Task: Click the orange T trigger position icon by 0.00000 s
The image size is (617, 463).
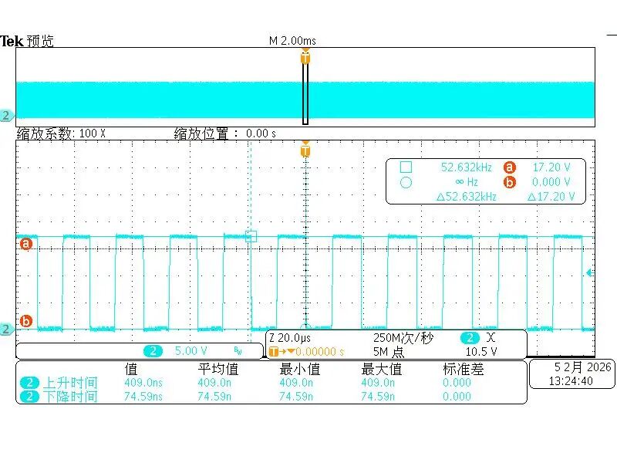Action: point(274,352)
